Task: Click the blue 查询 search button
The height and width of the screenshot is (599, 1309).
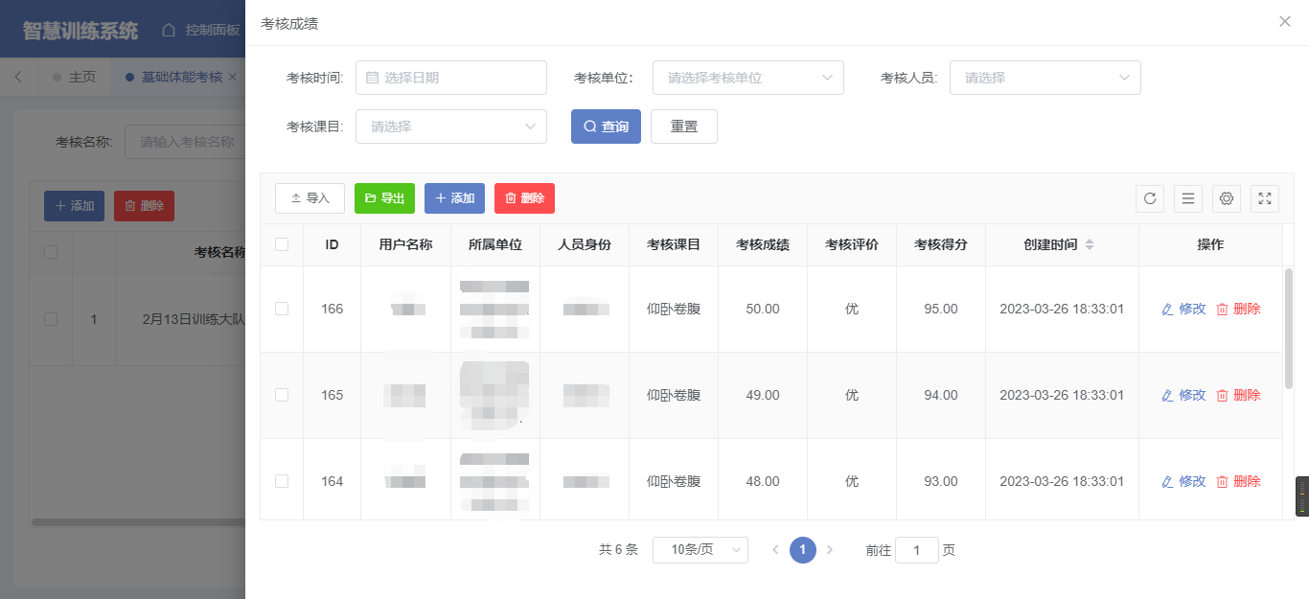Action: (x=606, y=127)
